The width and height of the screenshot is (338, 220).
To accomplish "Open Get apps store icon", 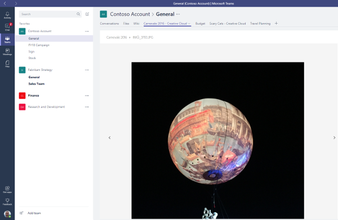I will (7, 190).
